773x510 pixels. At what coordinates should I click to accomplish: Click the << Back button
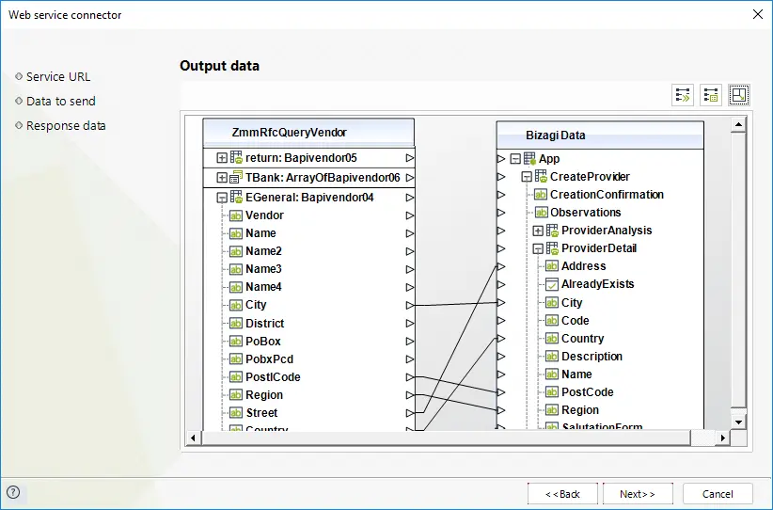[562, 494]
